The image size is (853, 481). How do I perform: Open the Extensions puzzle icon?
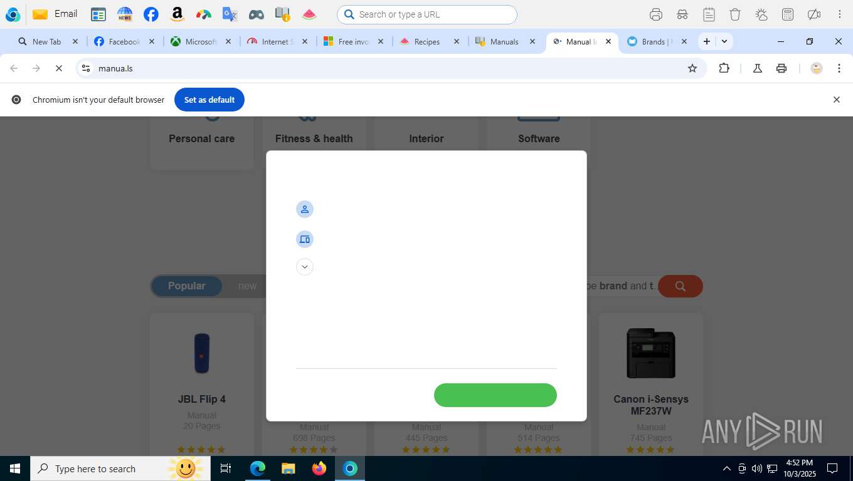click(724, 68)
